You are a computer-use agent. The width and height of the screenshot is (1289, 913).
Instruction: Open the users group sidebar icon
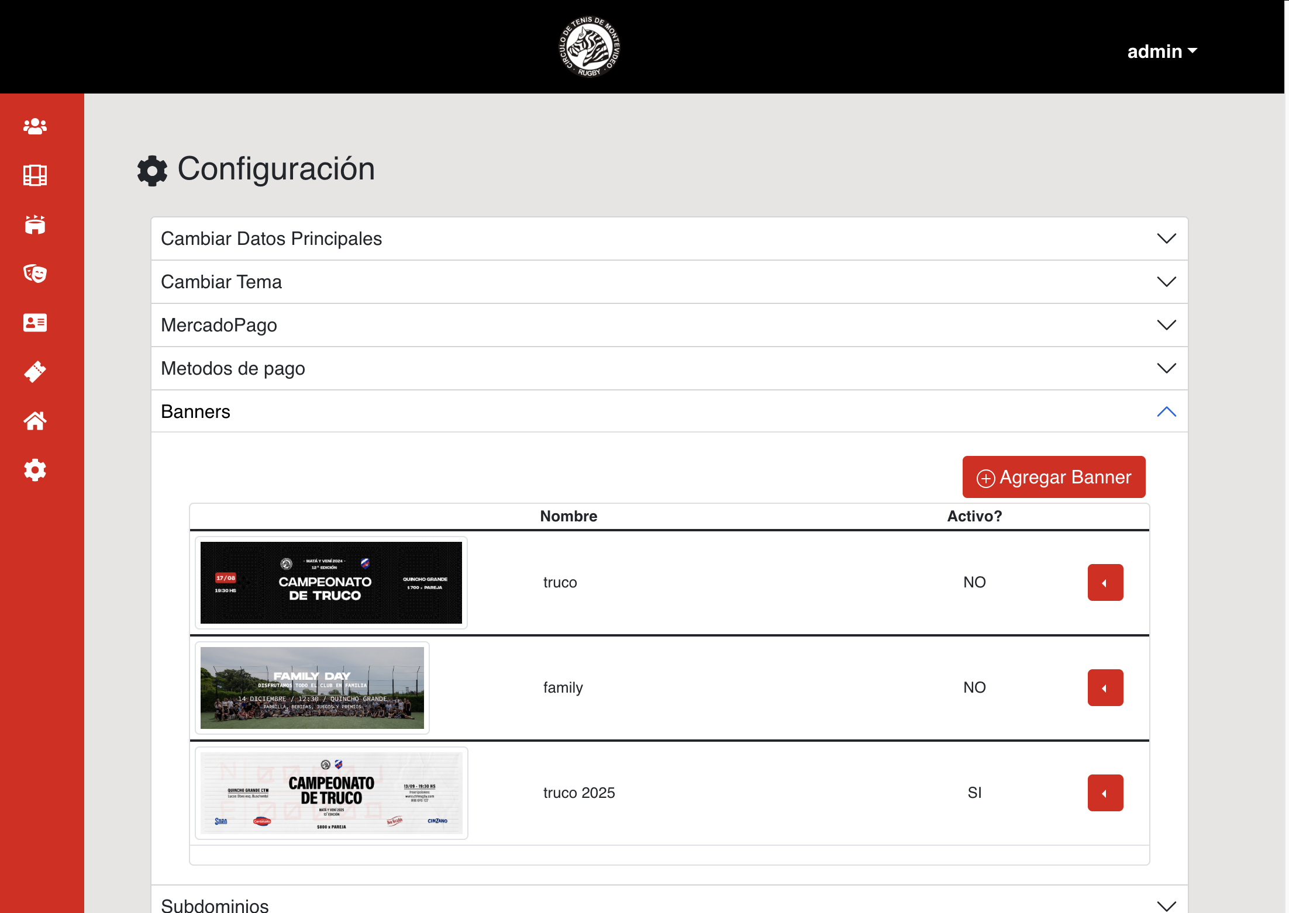(35, 126)
